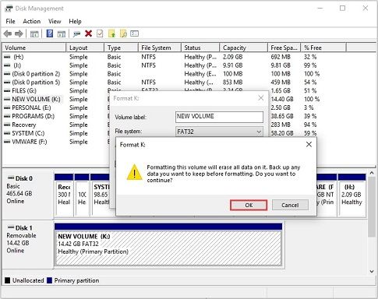The width and height of the screenshot is (378, 299).
Task: Toggle the Show/Hide Action Pane icon
Action: 62,33
